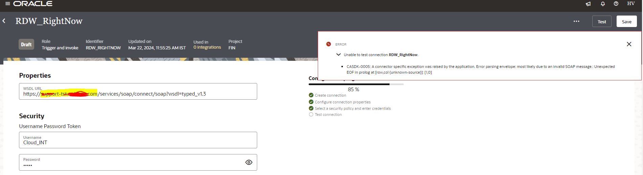Click the Test connection step circle

point(311,115)
